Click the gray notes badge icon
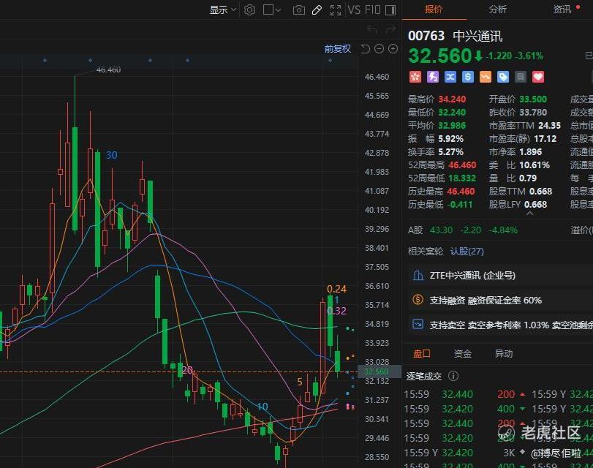Image resolution: width=593 pixels, height=468 pixels. [x=521, y=77]
